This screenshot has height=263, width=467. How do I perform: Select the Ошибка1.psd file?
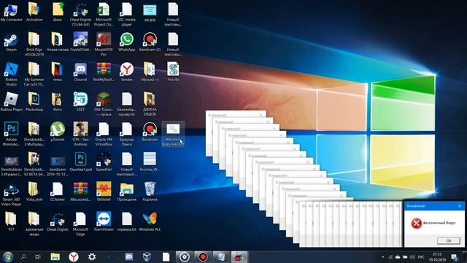click(x=80, y=161)
